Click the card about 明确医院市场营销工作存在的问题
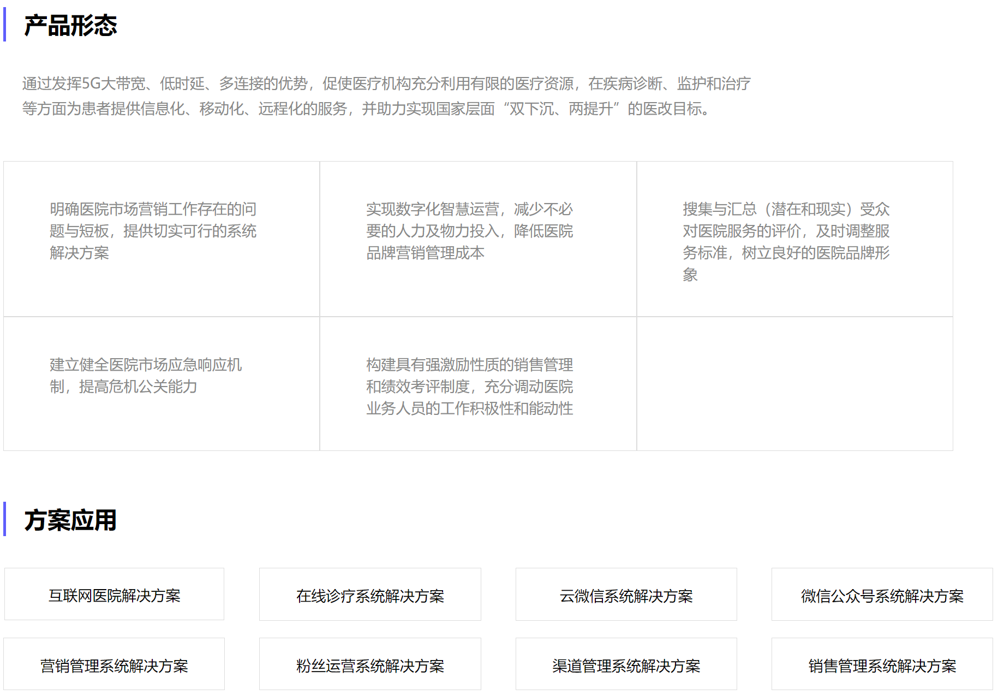Screen dimensions: 998x695 pos(162,239)
